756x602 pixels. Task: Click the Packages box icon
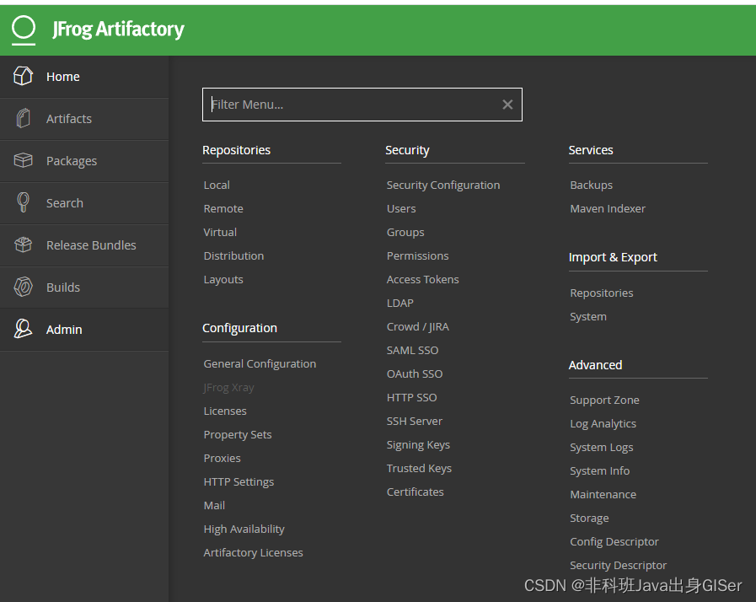23,160
